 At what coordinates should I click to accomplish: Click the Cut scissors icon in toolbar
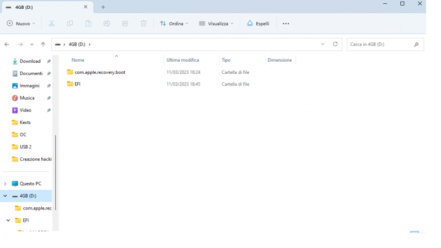click(52, 24)
